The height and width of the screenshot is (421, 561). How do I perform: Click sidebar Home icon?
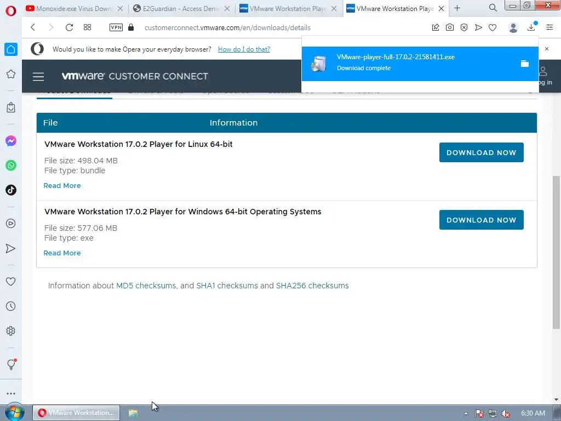(x=11, y=49)
